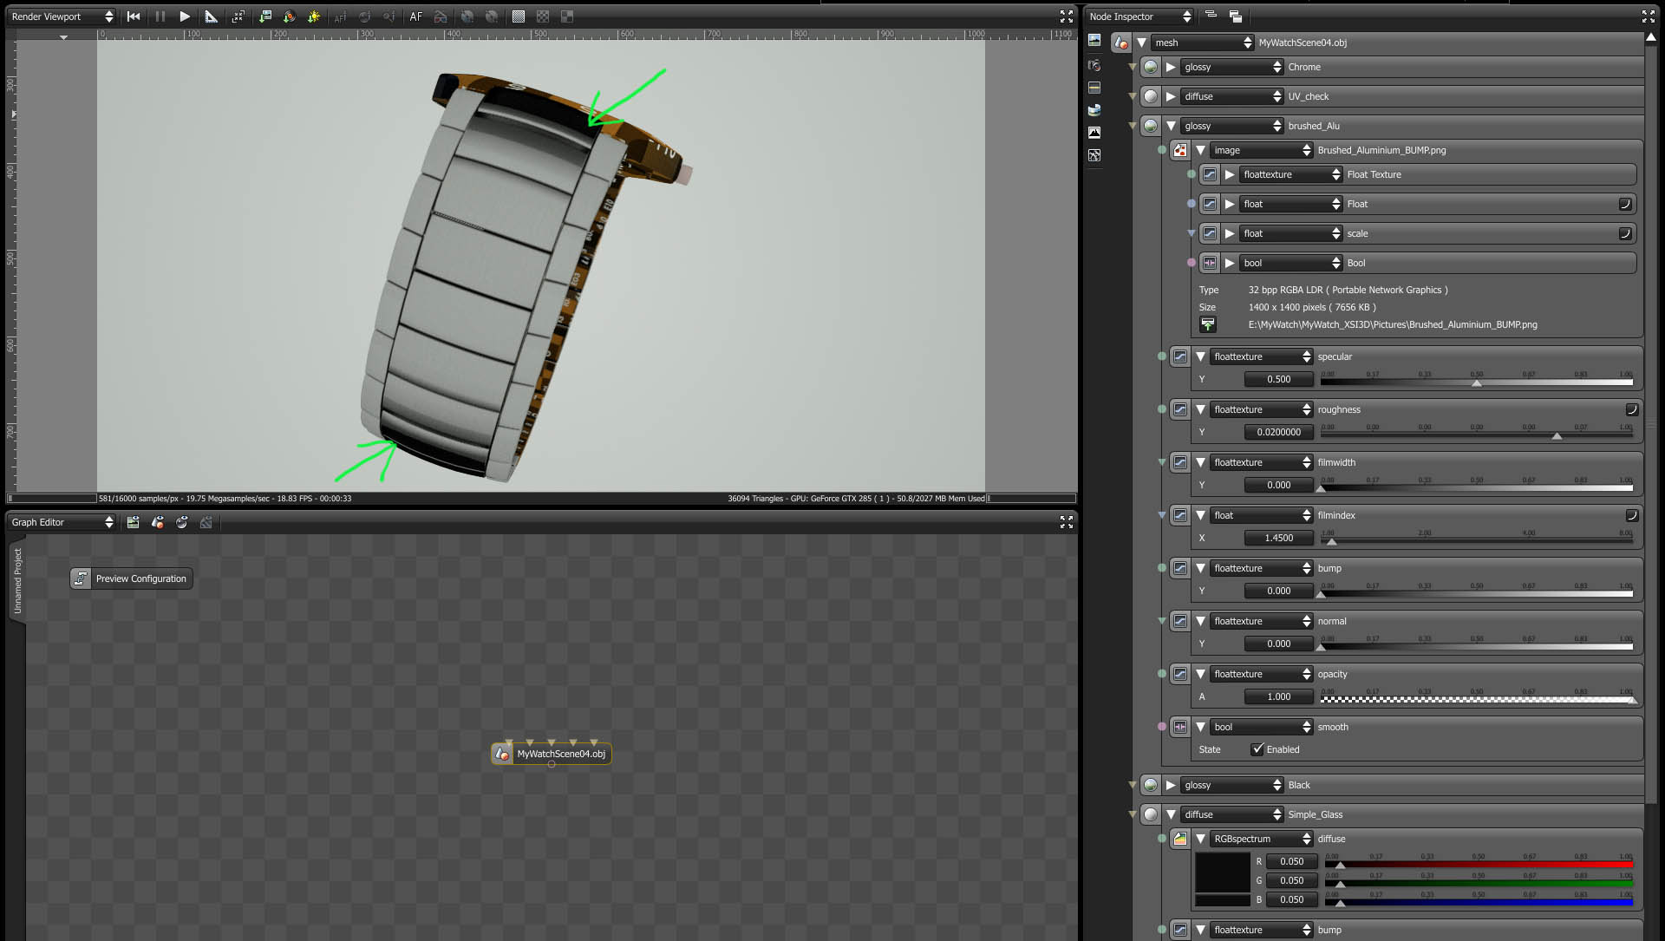Image resolution: width=1665 pixels, height=941 pixels.
Task: Click the sun environment picker icon
Action: (314, 16)
